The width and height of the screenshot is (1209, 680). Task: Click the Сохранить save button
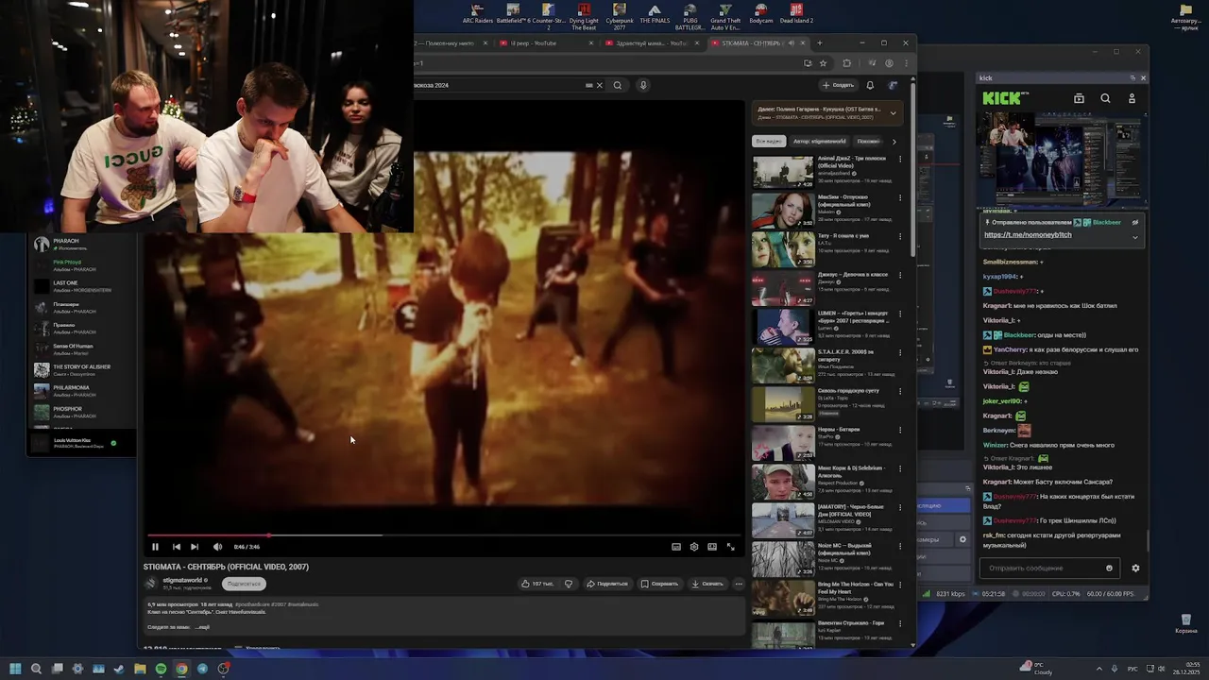tap(659, 584)
